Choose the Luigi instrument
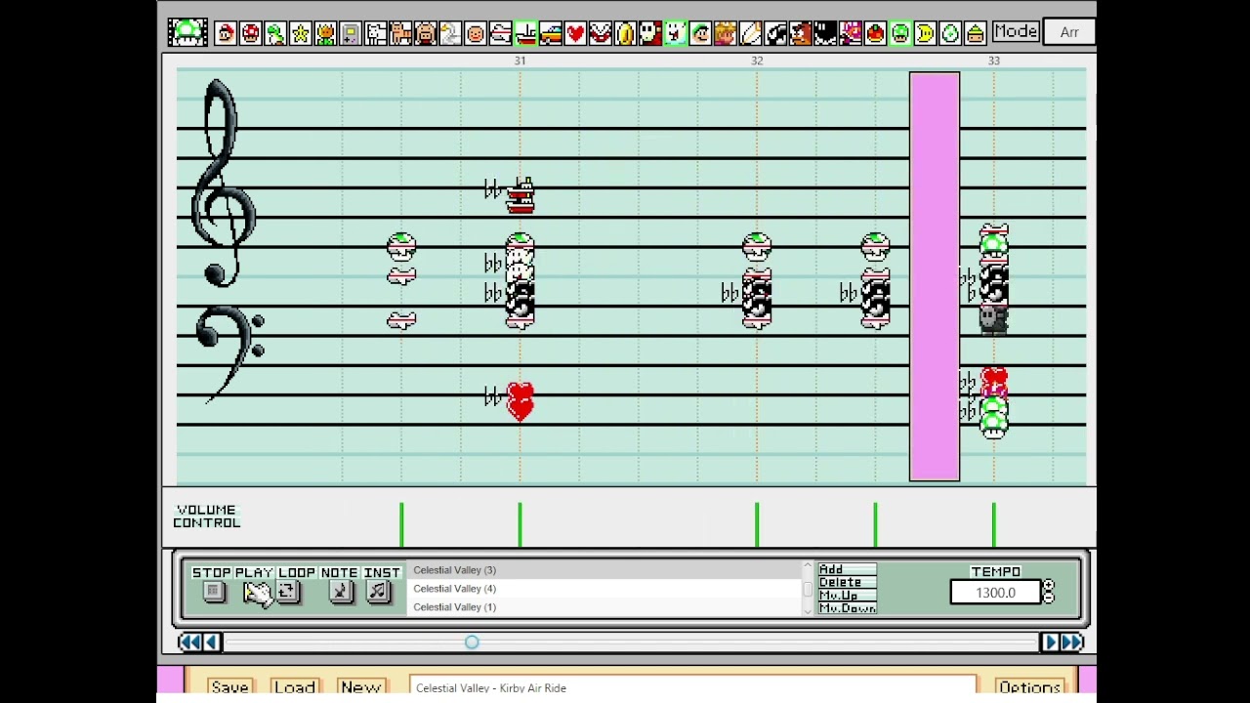 tap(700, 33)
